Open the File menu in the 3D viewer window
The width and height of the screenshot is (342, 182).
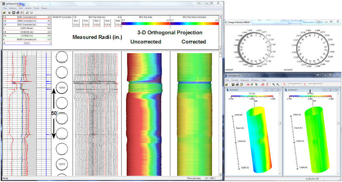point(227,80)
